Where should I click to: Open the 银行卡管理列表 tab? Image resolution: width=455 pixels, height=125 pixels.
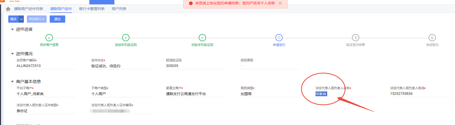92,9
